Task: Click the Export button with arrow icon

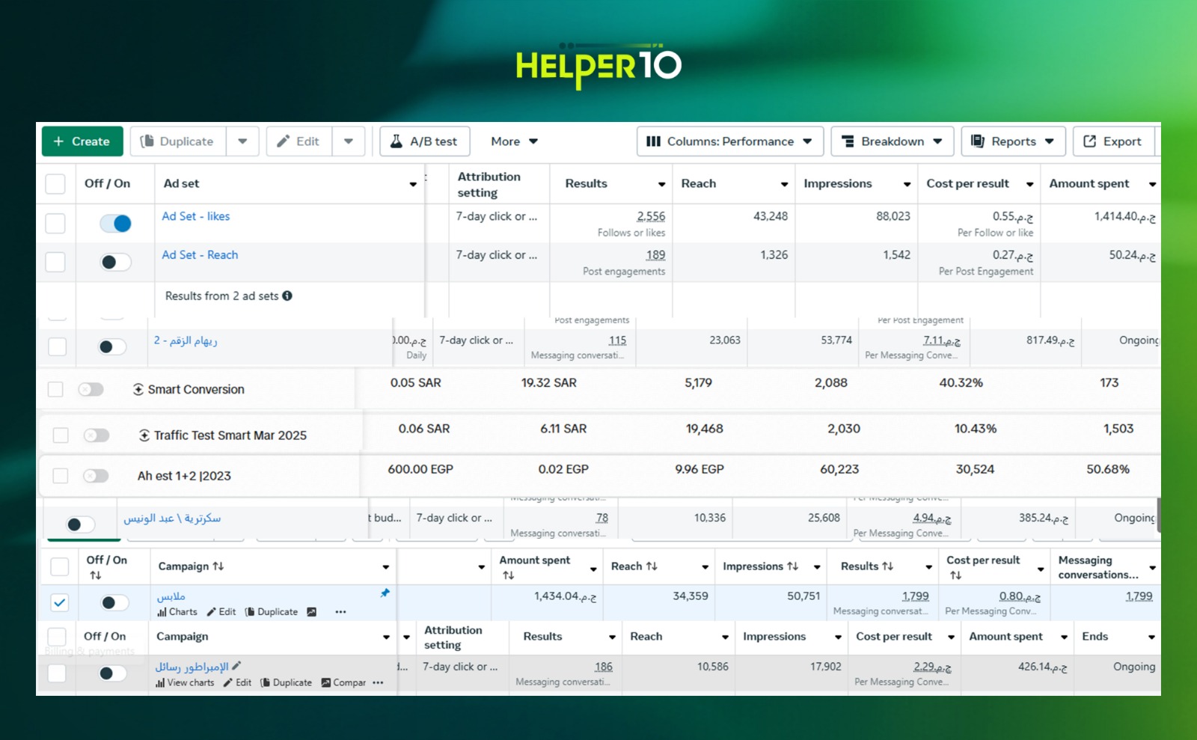Action: click(1112, 141)
